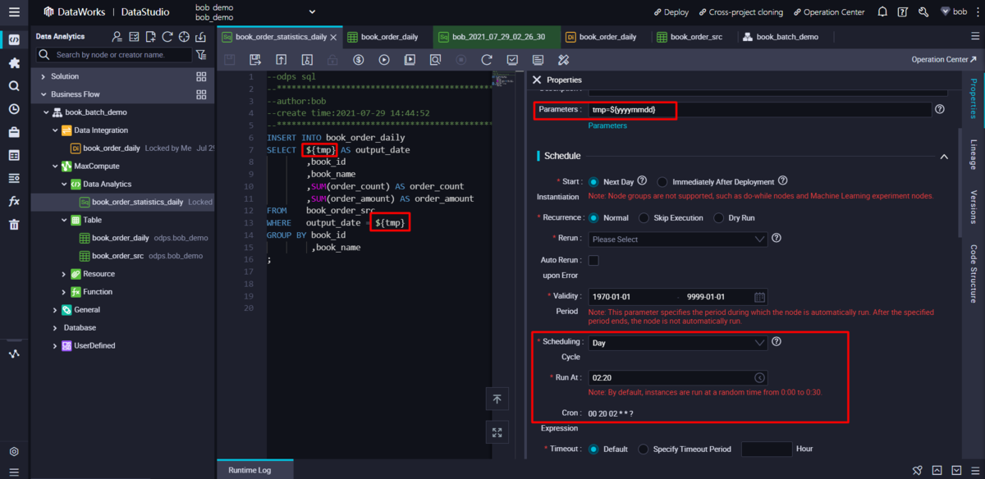Click the blue Parameters link
The width and height of the screenshot is (985, 479).
point(607,125)
